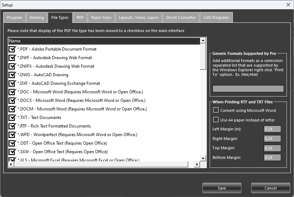Select '*.PDF - Adobe Portable Document Format' text

[x=57, y=49]
